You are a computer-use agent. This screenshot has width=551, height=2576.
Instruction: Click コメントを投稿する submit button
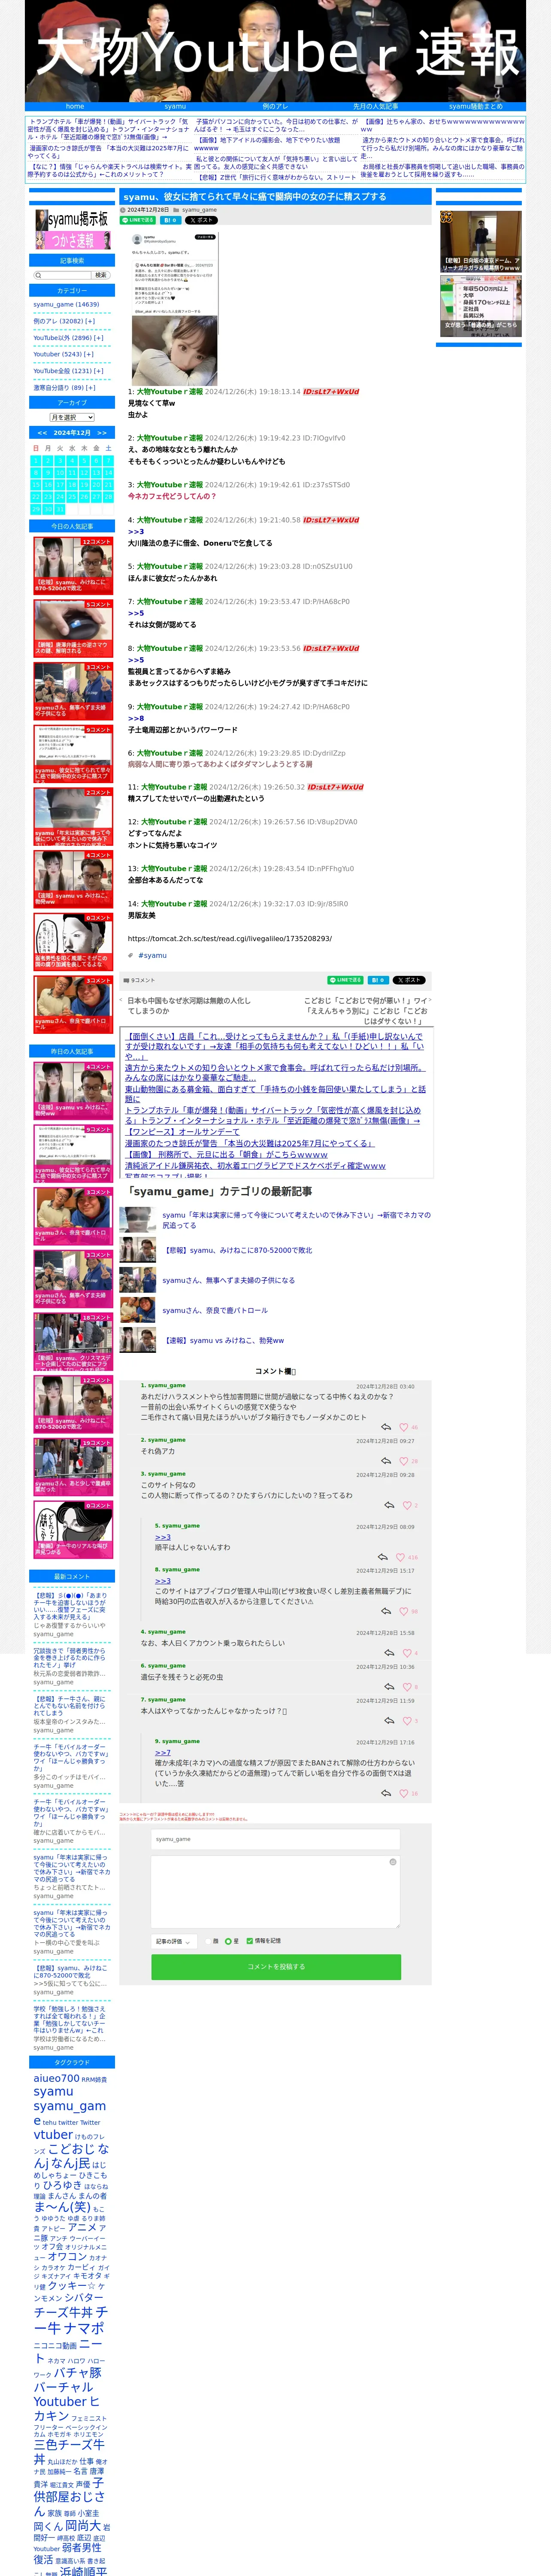pyautogui.click(x=276, y=1967)
